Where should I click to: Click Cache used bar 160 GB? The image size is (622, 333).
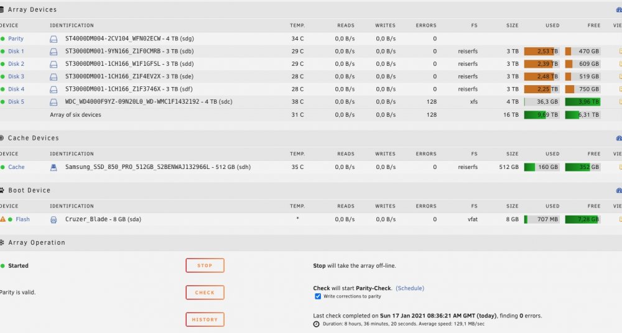coord(542,167)
